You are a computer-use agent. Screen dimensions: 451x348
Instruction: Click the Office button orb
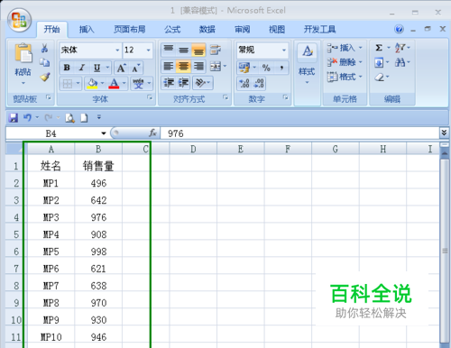20,20
